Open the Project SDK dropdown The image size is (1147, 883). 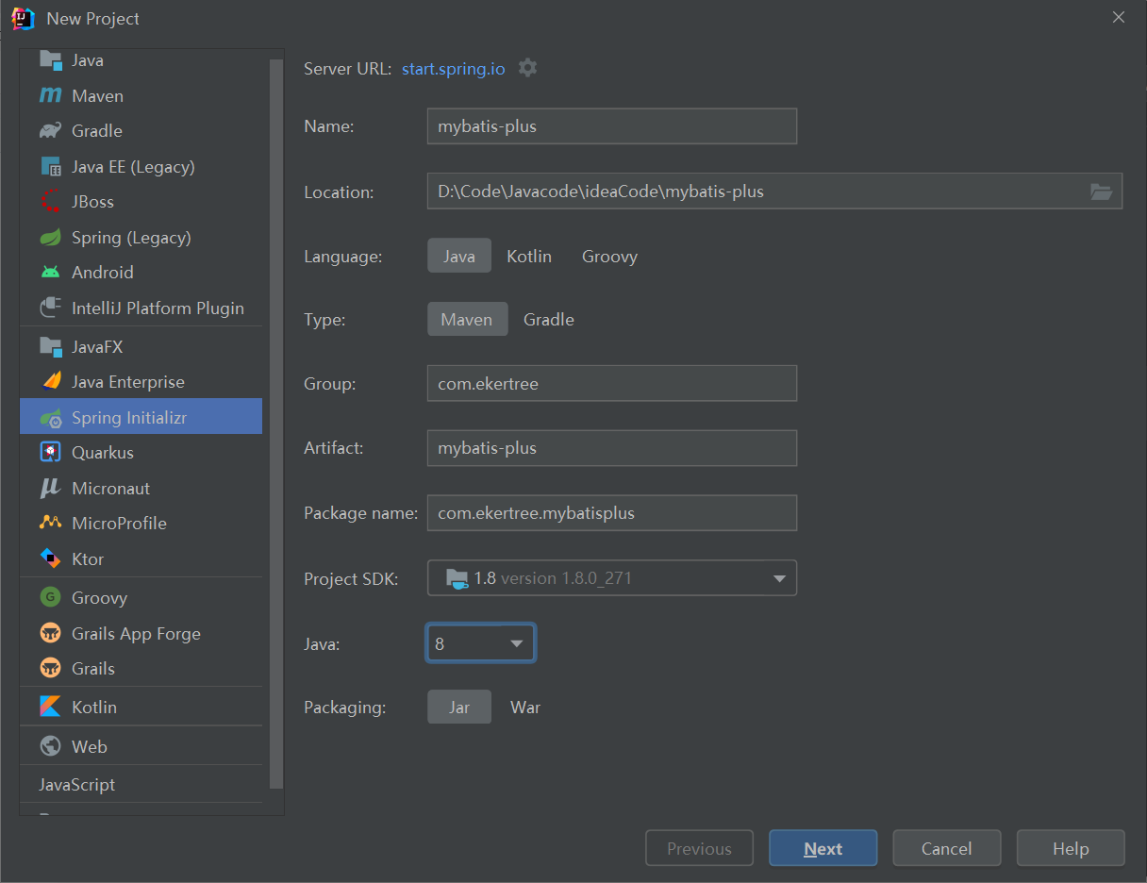coord(612,578)
